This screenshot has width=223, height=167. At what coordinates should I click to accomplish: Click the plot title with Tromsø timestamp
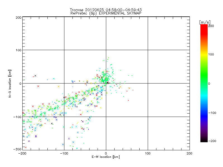pos(106,10)
